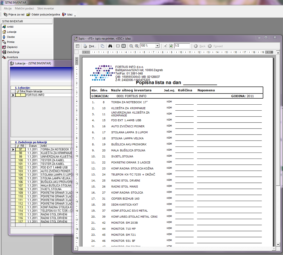Click the 1/2 page number field
This screenshot has width=283, height=255.
[x=182, y=46]
